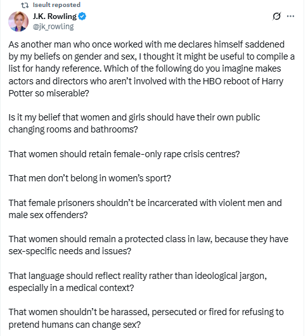Open the three-dot More options menu
Image resolution: width=308 pixels, height=336 pixels.
click(x=290, y=16)
